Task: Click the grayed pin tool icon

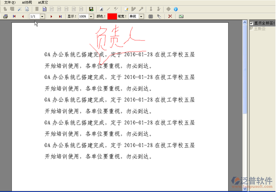Action: click(141, 9)
